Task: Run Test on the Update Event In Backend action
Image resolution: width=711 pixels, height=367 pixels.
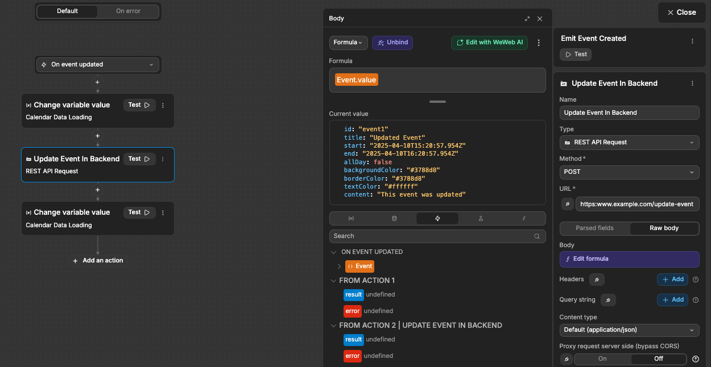Action: click(x=139, y=159)
